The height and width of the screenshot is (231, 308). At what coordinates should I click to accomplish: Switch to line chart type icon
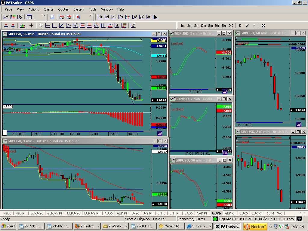(x=114, y=17)
